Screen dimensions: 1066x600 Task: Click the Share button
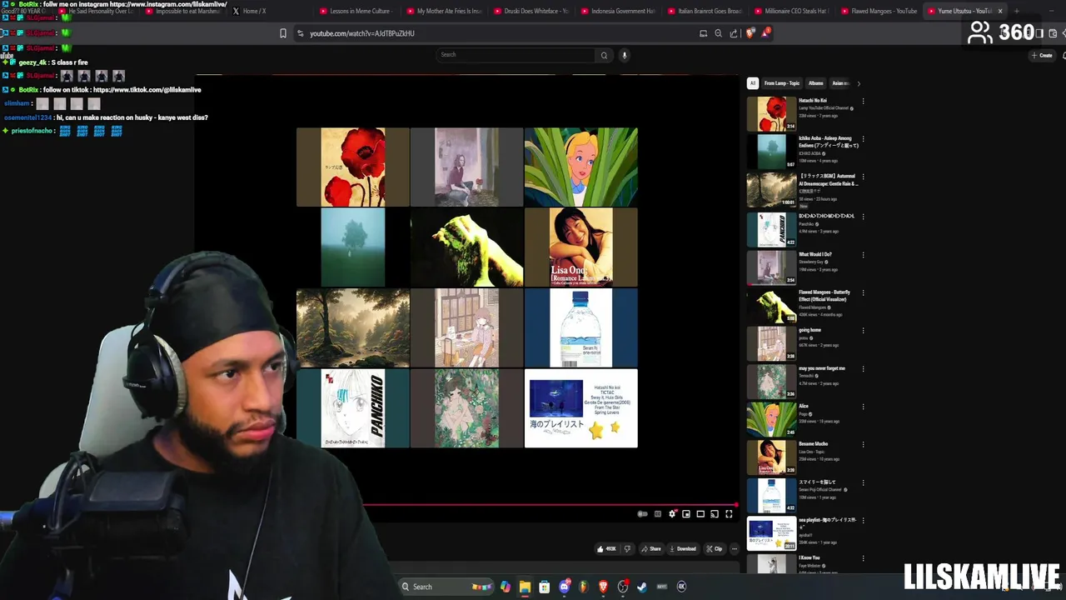click(651, 549)
